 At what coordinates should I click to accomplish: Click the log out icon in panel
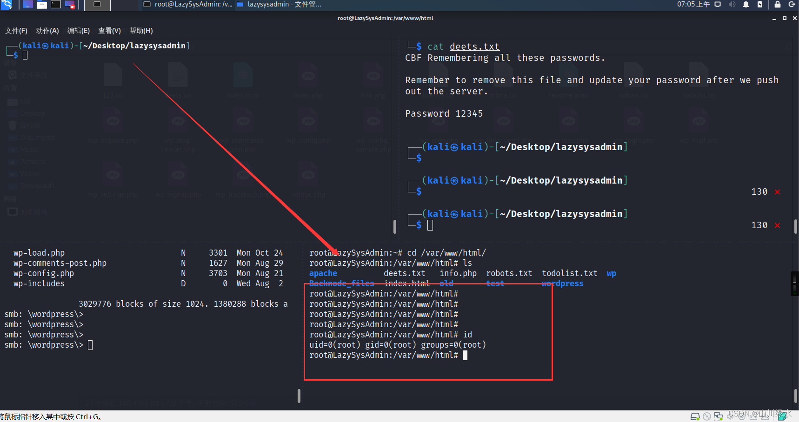792,5
